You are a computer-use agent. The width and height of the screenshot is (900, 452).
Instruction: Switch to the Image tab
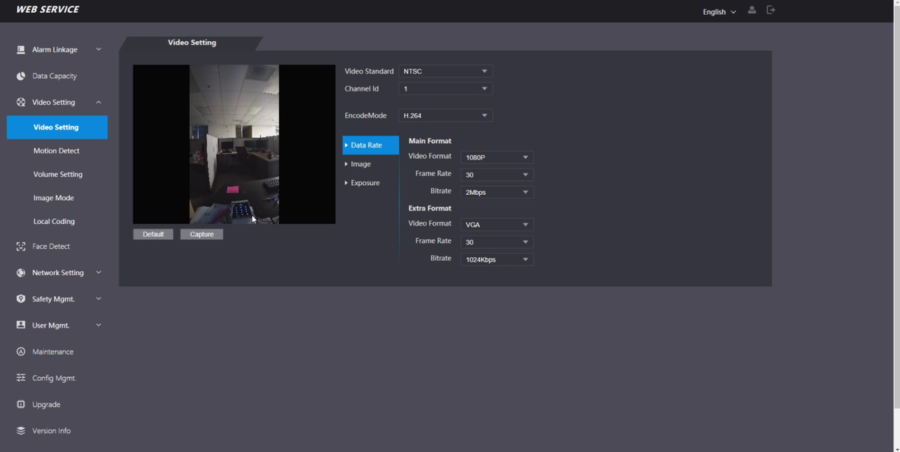coord(361,164)
